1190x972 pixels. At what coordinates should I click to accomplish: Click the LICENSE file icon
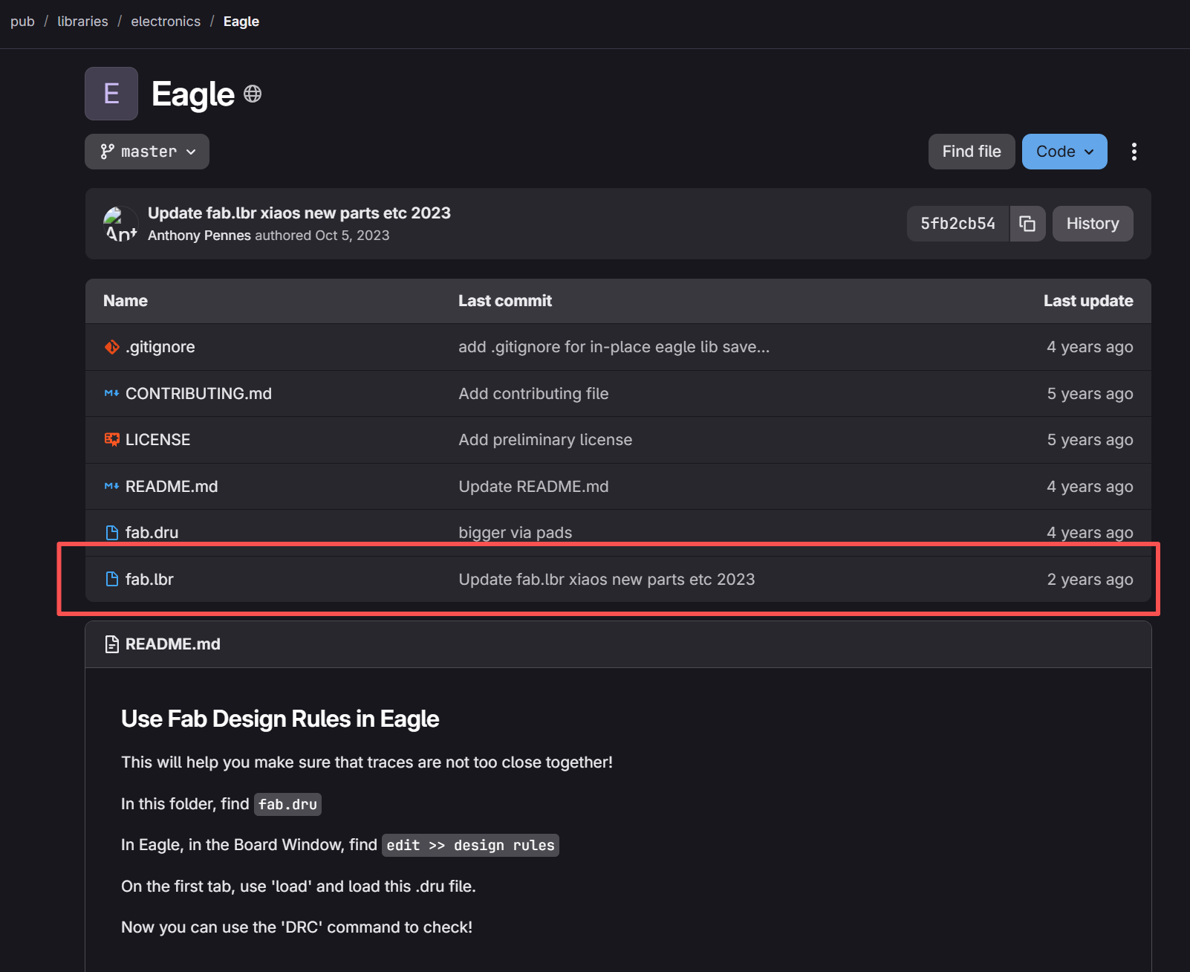pyautogui.click(x=112, y=440)
